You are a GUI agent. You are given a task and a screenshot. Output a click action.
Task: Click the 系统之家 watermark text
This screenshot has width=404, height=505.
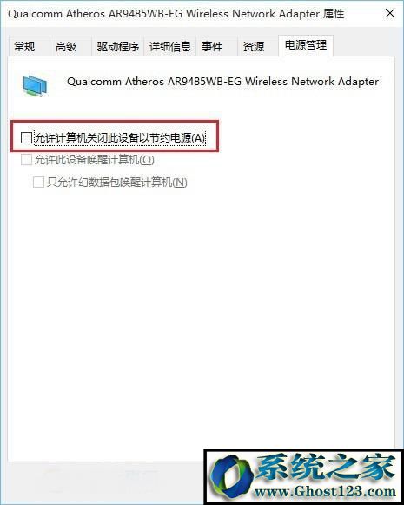[x=326, y=467]
